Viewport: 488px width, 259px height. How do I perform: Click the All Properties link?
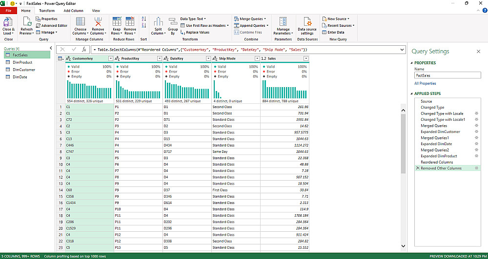[425, 84]
